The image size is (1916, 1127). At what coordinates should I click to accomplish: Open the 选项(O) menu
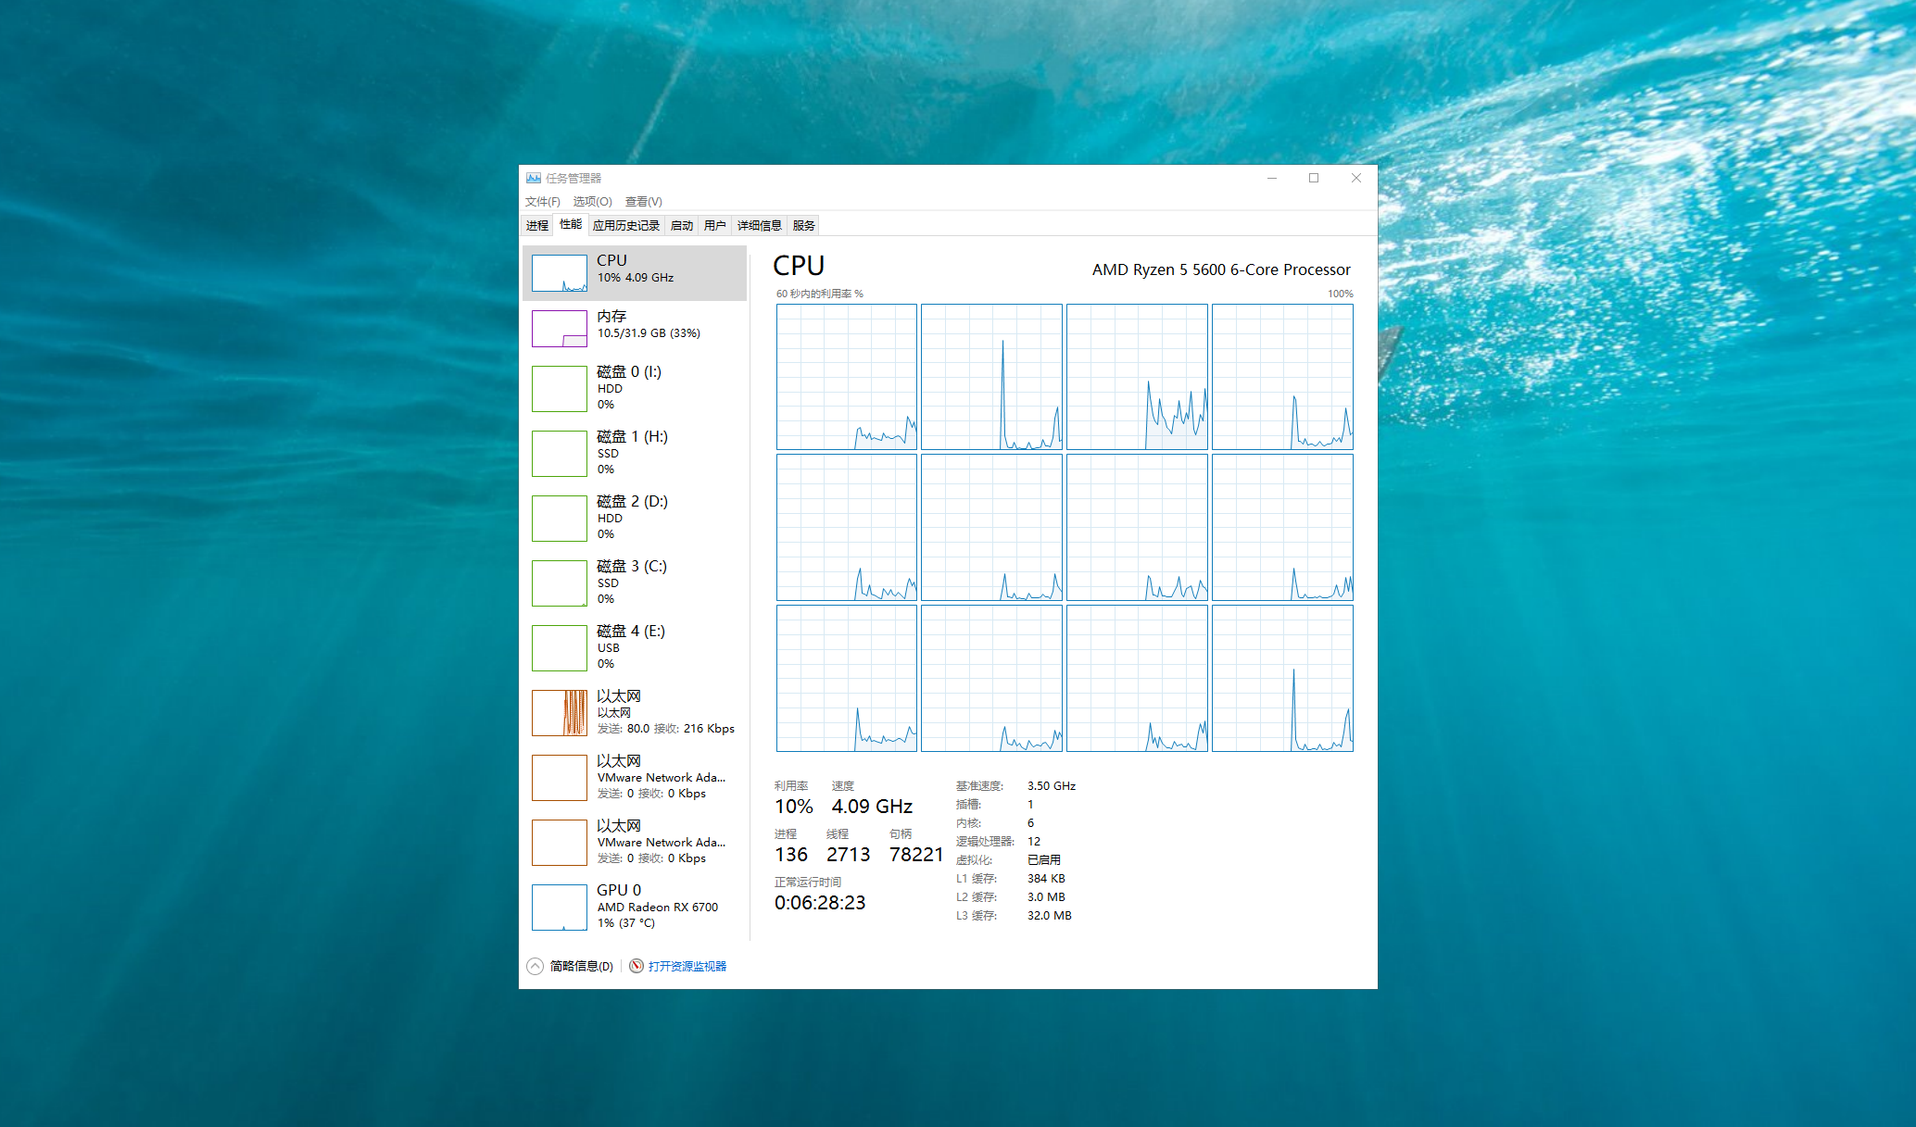tap(592, 201)
